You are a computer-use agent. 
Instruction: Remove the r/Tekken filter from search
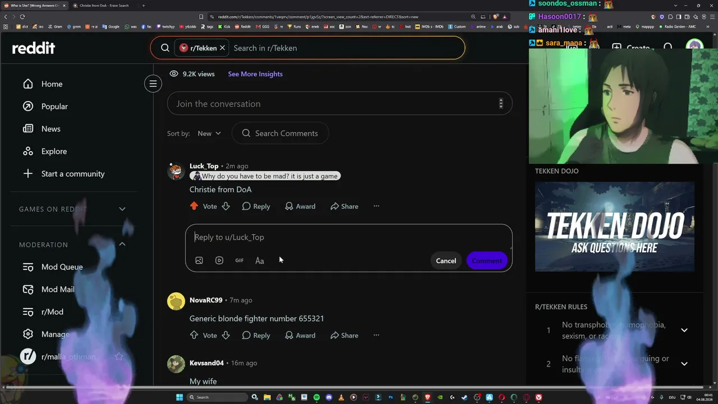[x=222, y=48]
